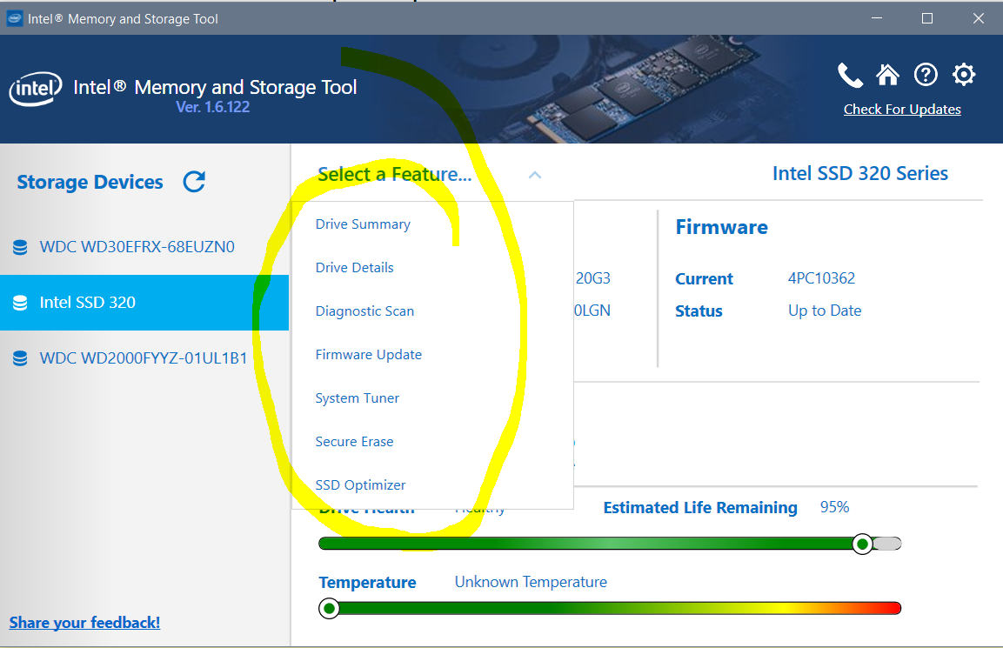Select the Intel SSD 320 device
This screenshot has height=648, width=1003.
pyautogui.click(x=144, y=303)
